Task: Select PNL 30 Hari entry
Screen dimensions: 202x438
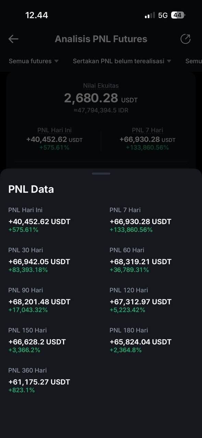Action: tap(39, 260)
